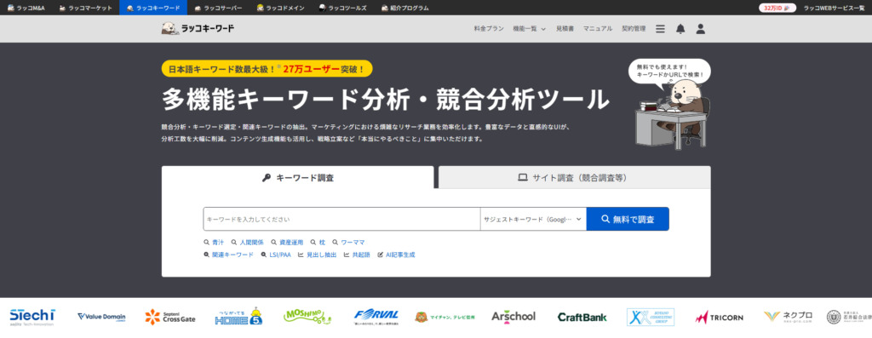Screen dimensions: 872x338
Task: Open the 関連キーワード feature link
Action: click(228, 255)
